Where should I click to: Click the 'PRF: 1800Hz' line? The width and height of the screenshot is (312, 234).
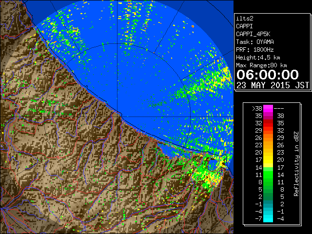coord(255,50)
